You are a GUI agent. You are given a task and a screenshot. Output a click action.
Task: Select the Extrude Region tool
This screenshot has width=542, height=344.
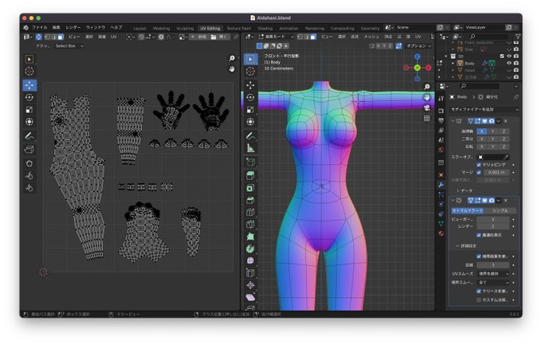pyautogui.click(x=250, y=175)
